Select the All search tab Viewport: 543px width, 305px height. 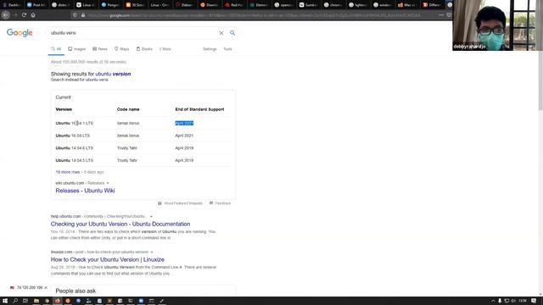[x=56, y=49]
